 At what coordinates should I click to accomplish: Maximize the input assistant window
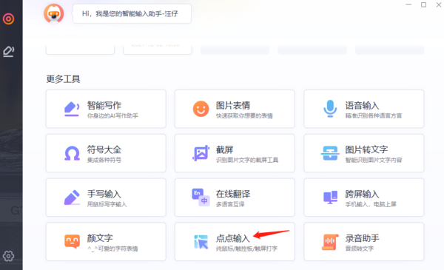(x=423, y=5)
